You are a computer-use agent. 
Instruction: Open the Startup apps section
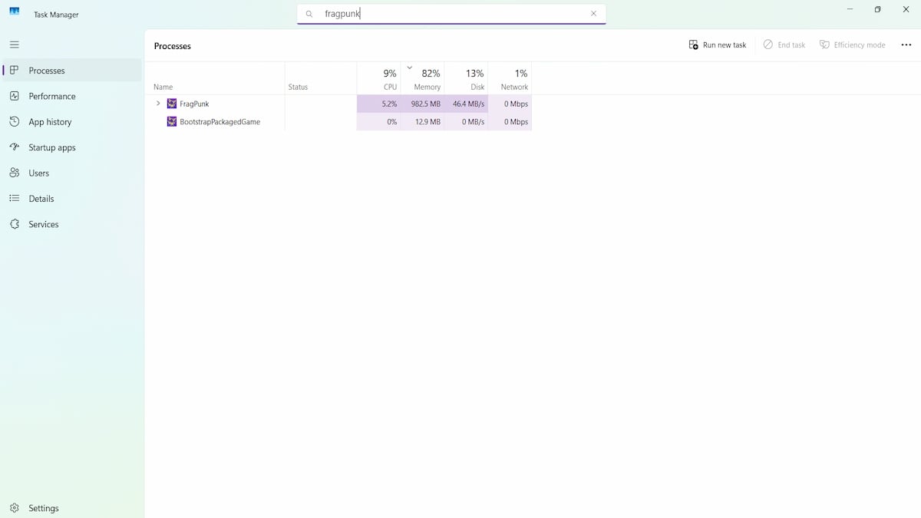click(54, 147)
